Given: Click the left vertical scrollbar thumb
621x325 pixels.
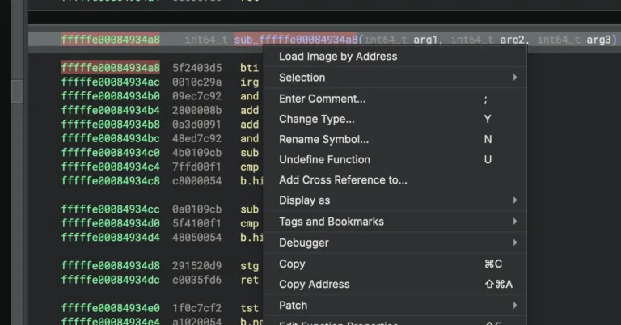Looking at the screenshot, I should [16, 91].
